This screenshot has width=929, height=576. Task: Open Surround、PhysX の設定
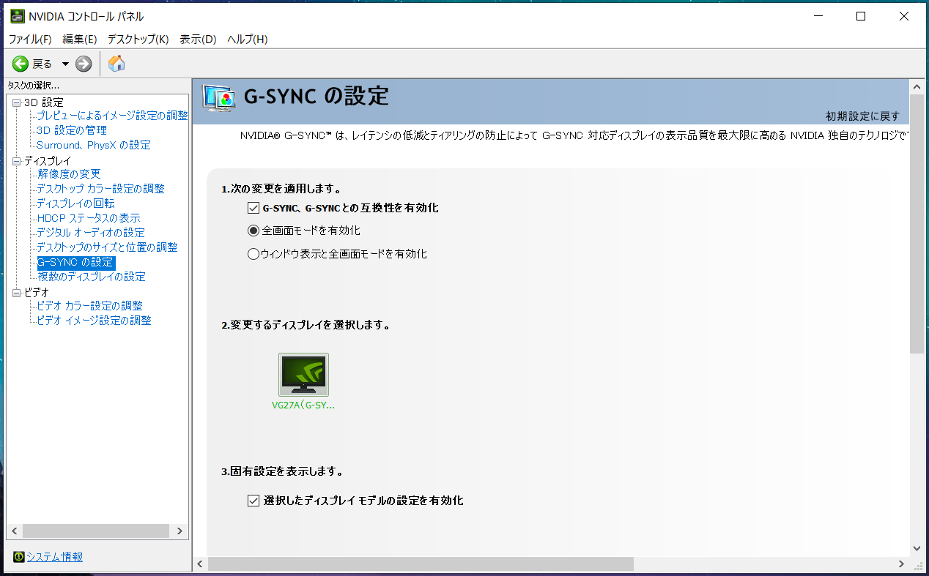[94, 145]
